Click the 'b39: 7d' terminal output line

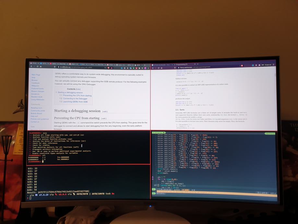point(32,190)
